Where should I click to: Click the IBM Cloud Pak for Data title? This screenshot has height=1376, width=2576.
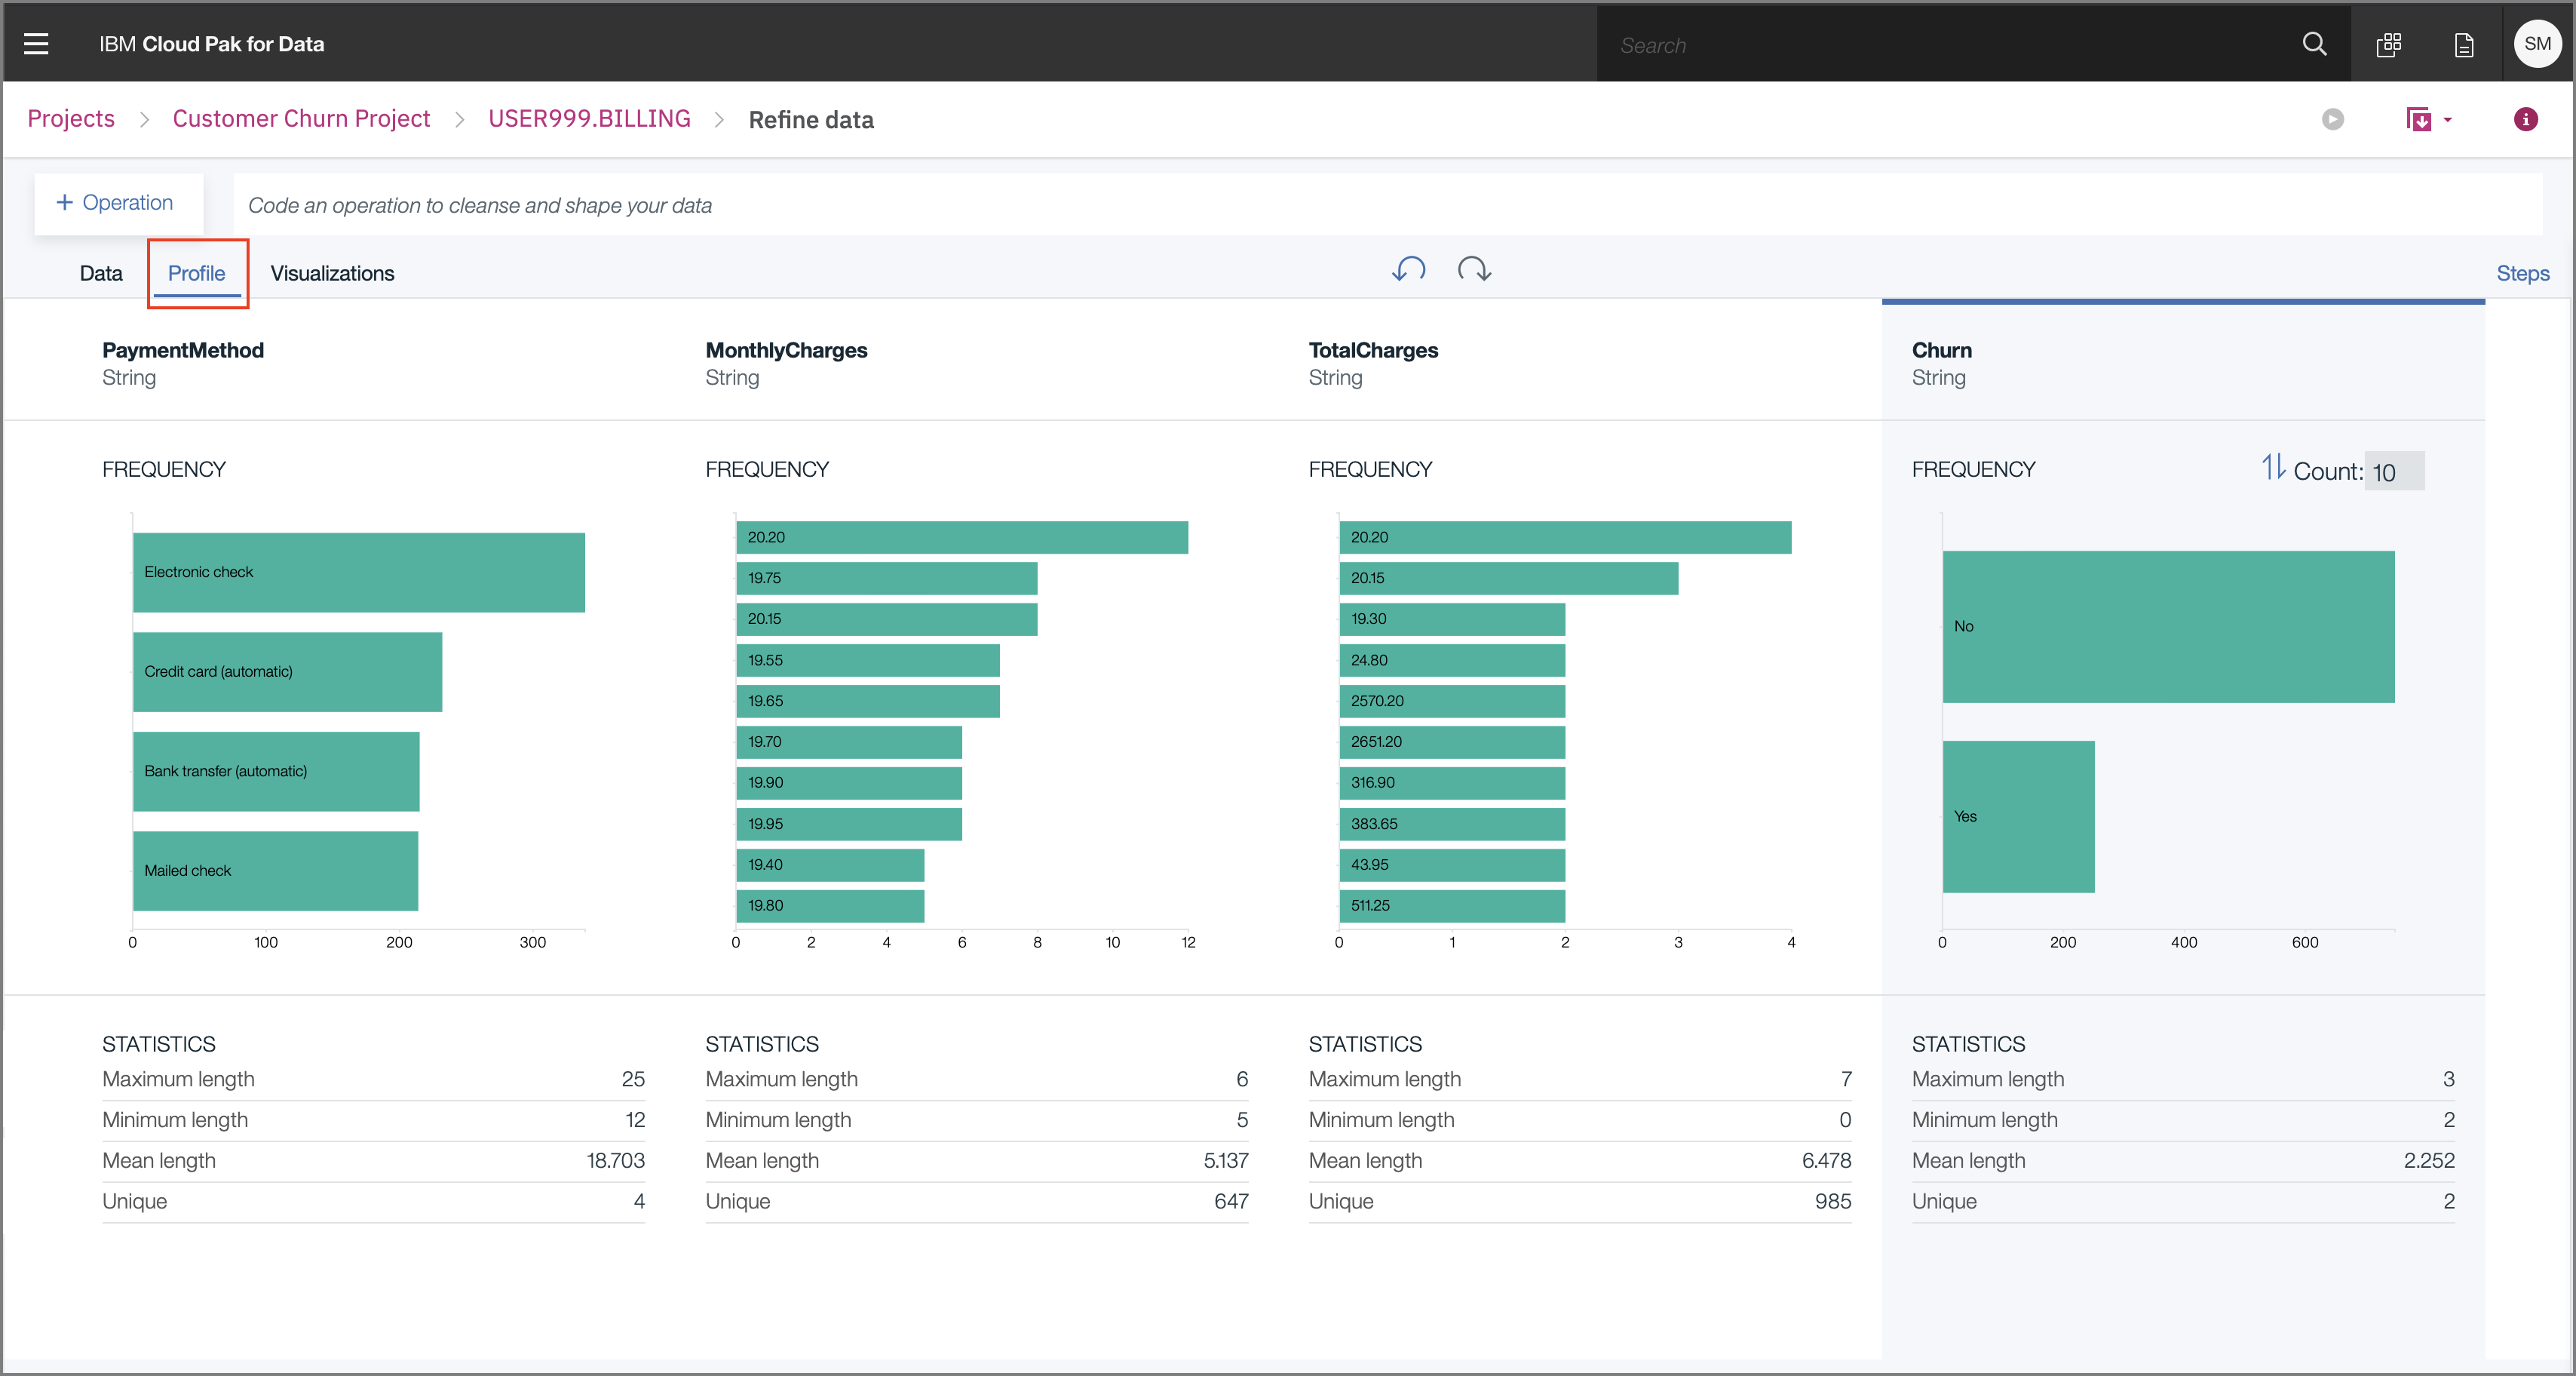(211, 44)
